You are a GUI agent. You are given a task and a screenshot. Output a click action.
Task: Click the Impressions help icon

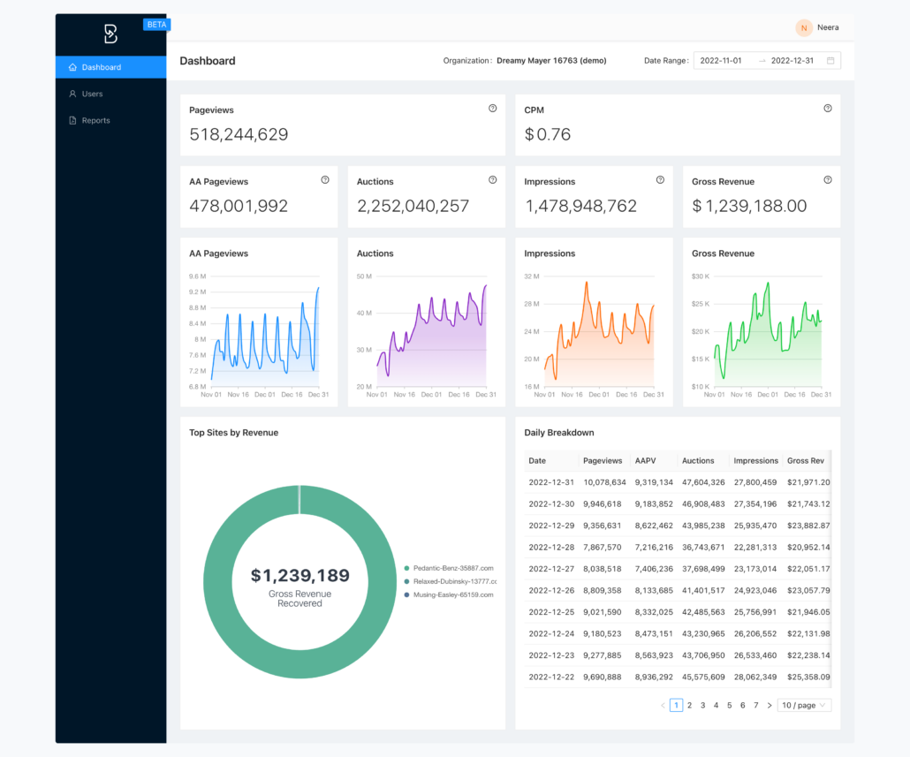click(659, 179)
